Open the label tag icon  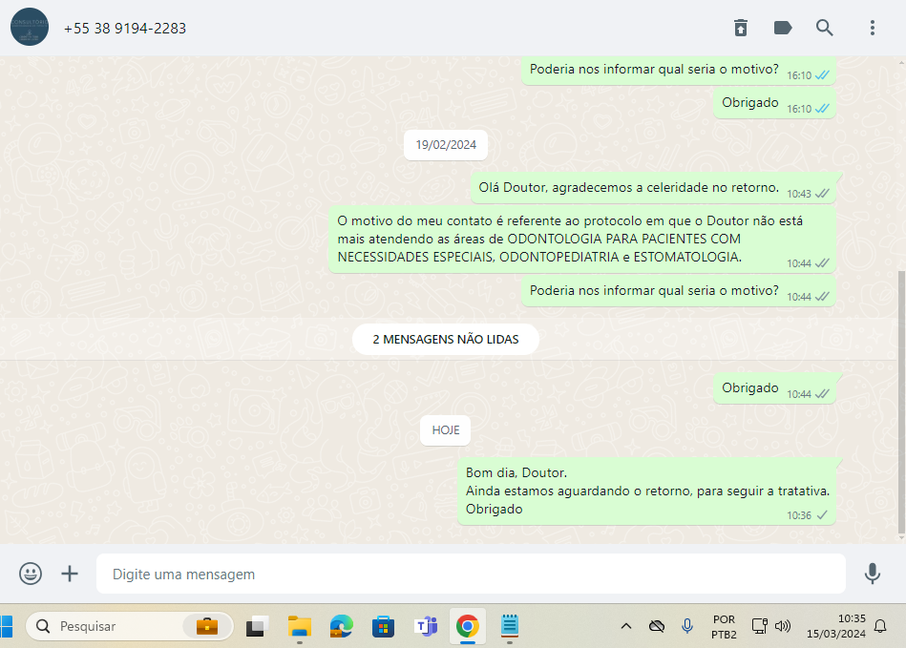pos(783,28)
